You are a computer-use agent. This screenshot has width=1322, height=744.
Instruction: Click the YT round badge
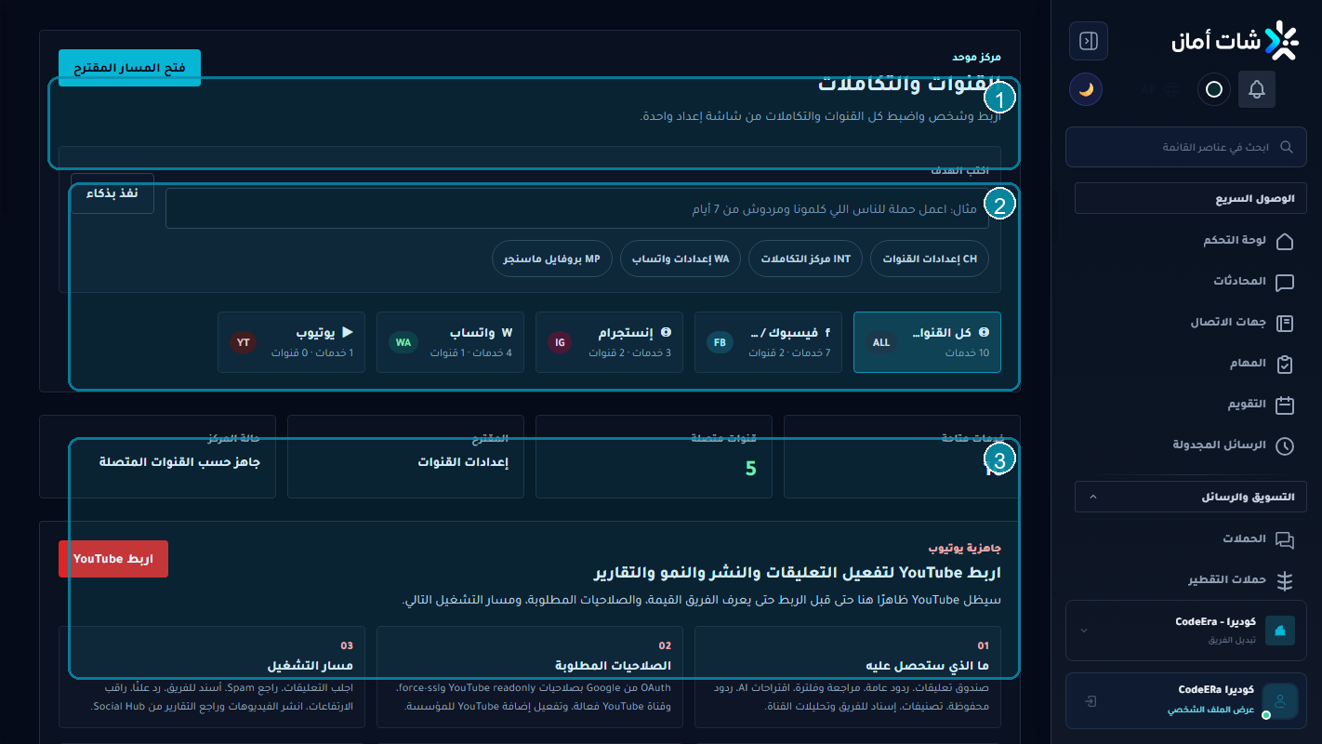(x=244, y=342)
